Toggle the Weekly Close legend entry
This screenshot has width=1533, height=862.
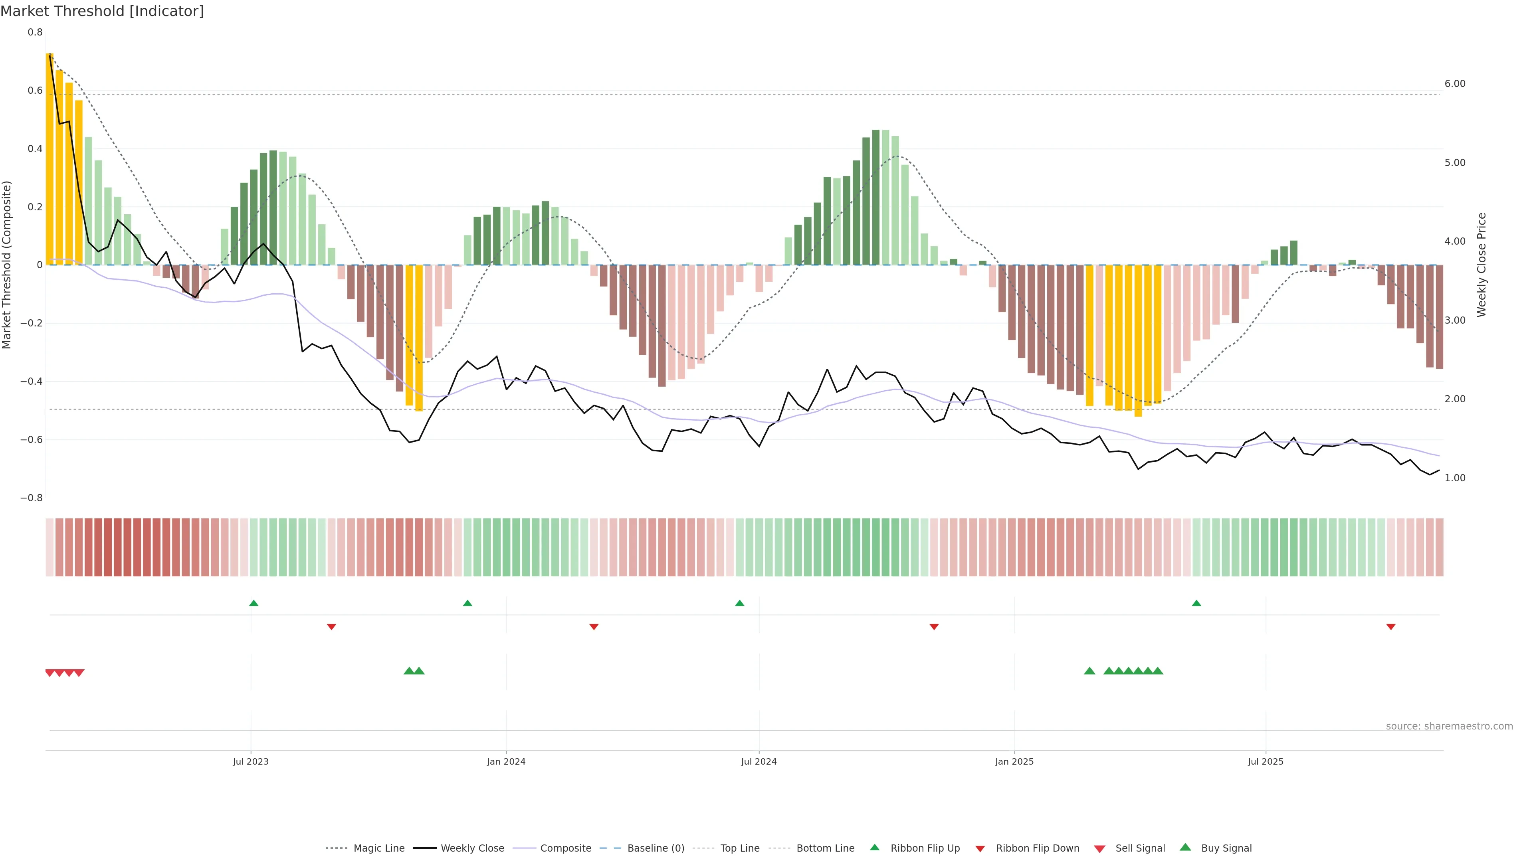pos(472,848)
